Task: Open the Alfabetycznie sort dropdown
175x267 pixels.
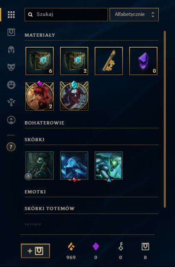Action: [134, 15]
